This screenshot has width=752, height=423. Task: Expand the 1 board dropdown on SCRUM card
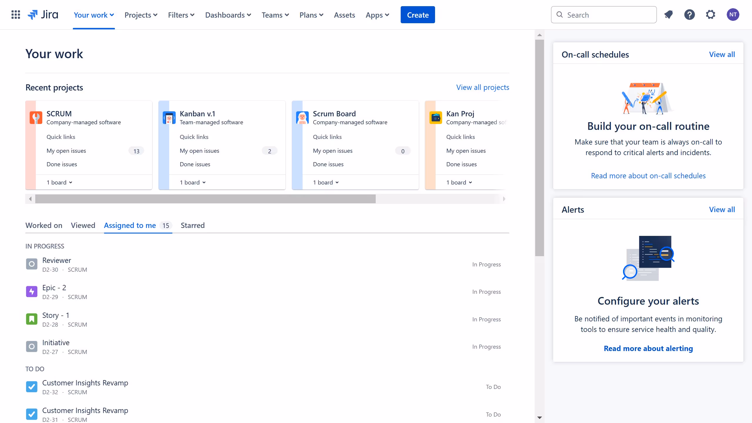tap(59, 182)
